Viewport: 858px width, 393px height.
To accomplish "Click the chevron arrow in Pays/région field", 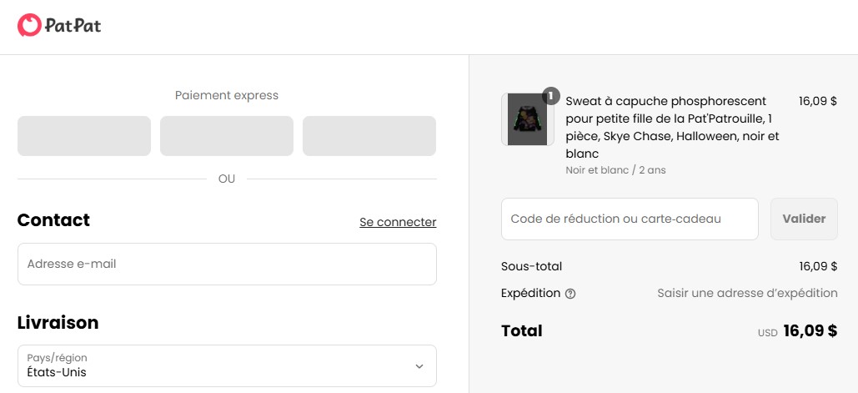I will (x=419, y=366).
